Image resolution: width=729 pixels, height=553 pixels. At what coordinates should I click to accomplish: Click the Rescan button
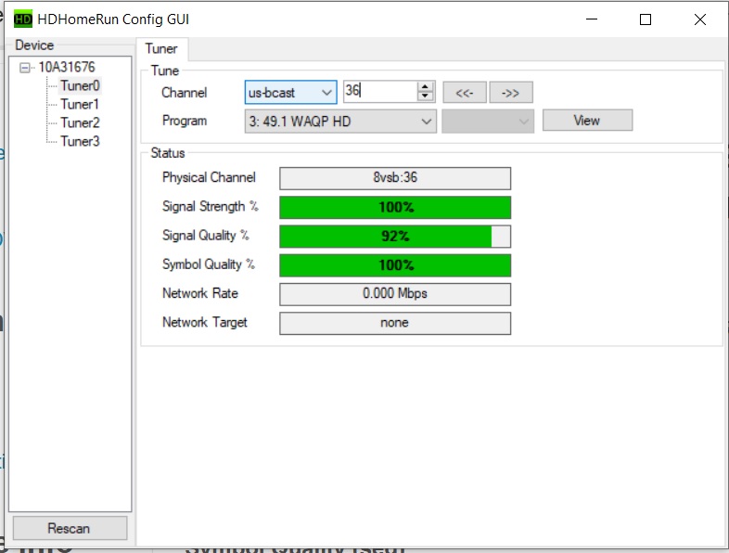(70, 528)
